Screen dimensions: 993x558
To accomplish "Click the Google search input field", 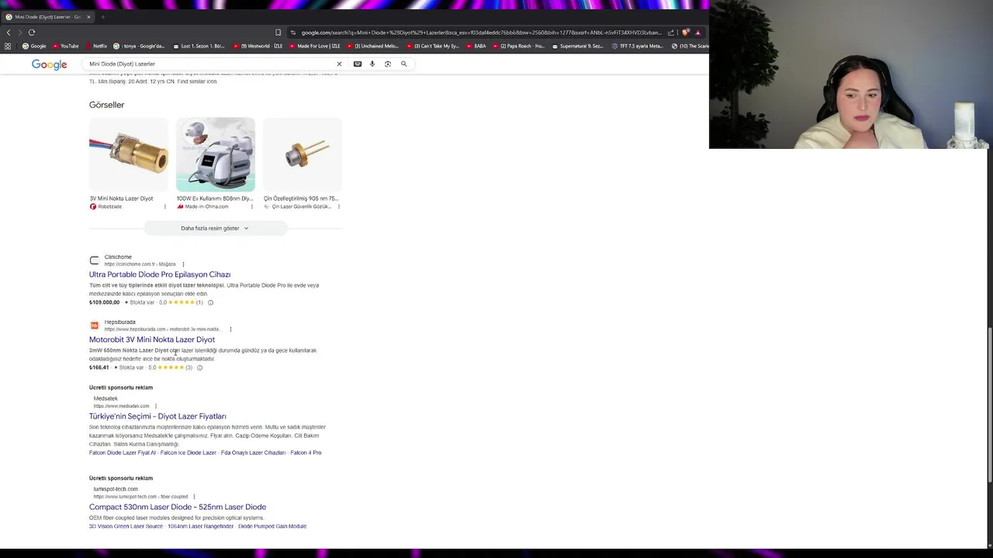I will point(209,64).
